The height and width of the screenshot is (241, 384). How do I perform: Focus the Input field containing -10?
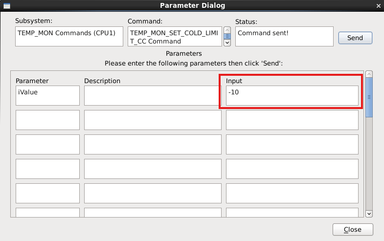click(292, 95)
